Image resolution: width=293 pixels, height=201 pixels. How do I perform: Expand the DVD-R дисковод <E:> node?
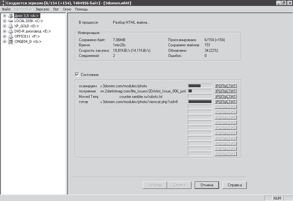click(5, 31)
